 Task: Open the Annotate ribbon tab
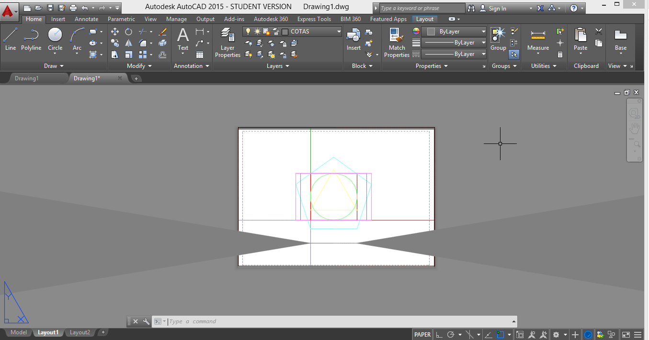click(86, 19)
